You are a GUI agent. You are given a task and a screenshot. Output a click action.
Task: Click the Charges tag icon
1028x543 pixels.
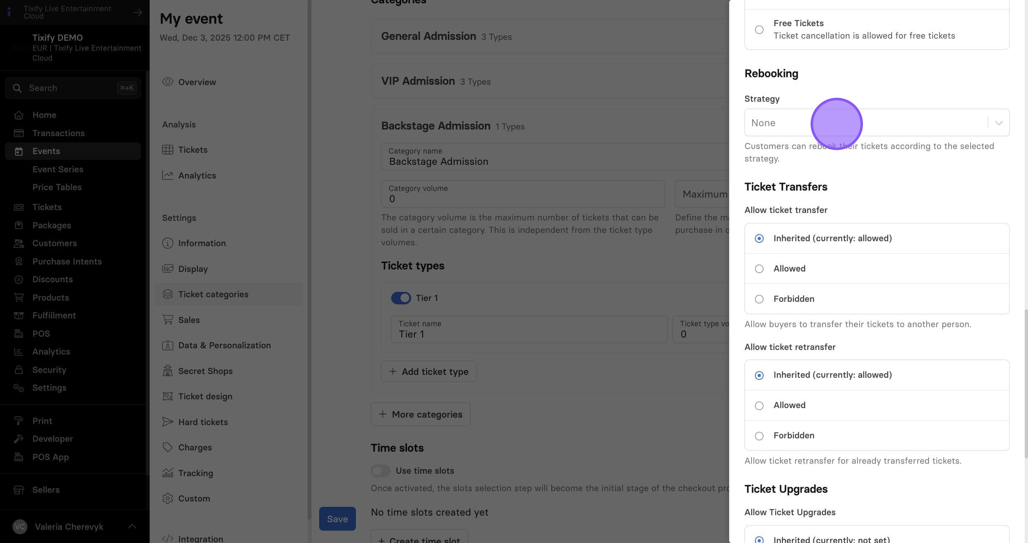168,448
